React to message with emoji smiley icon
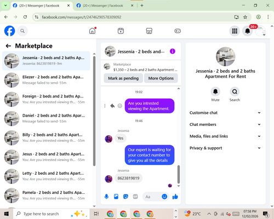This screenshot has height=219, width=274. pos(120,106)
